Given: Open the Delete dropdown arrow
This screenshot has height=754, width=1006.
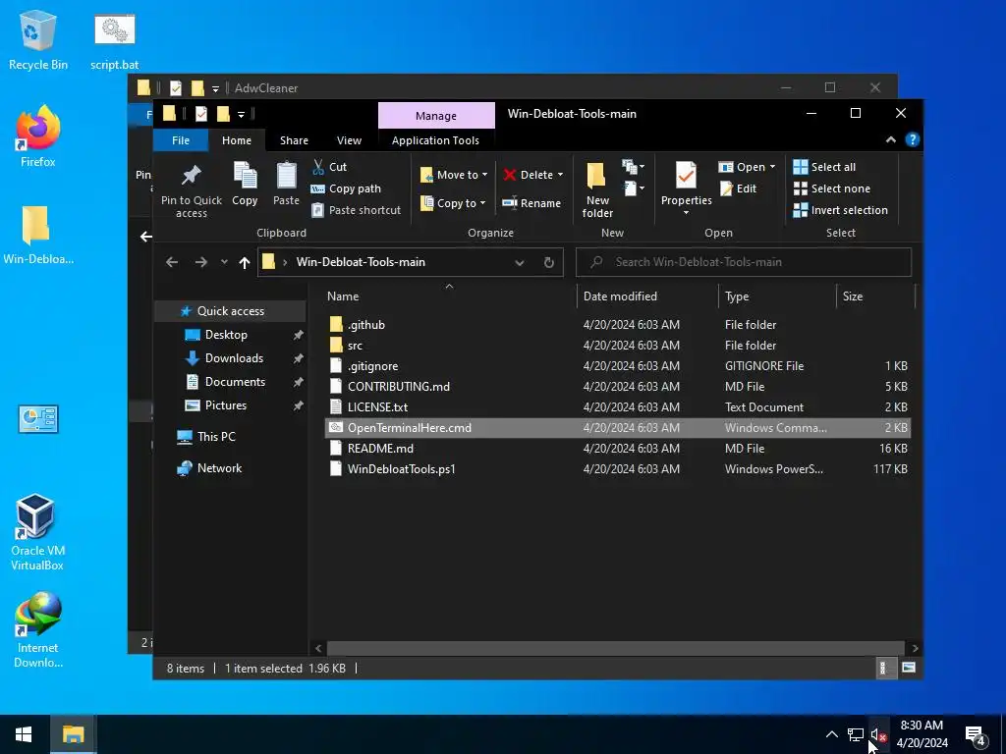Looking at the screenshot, I should coord(560,175).
